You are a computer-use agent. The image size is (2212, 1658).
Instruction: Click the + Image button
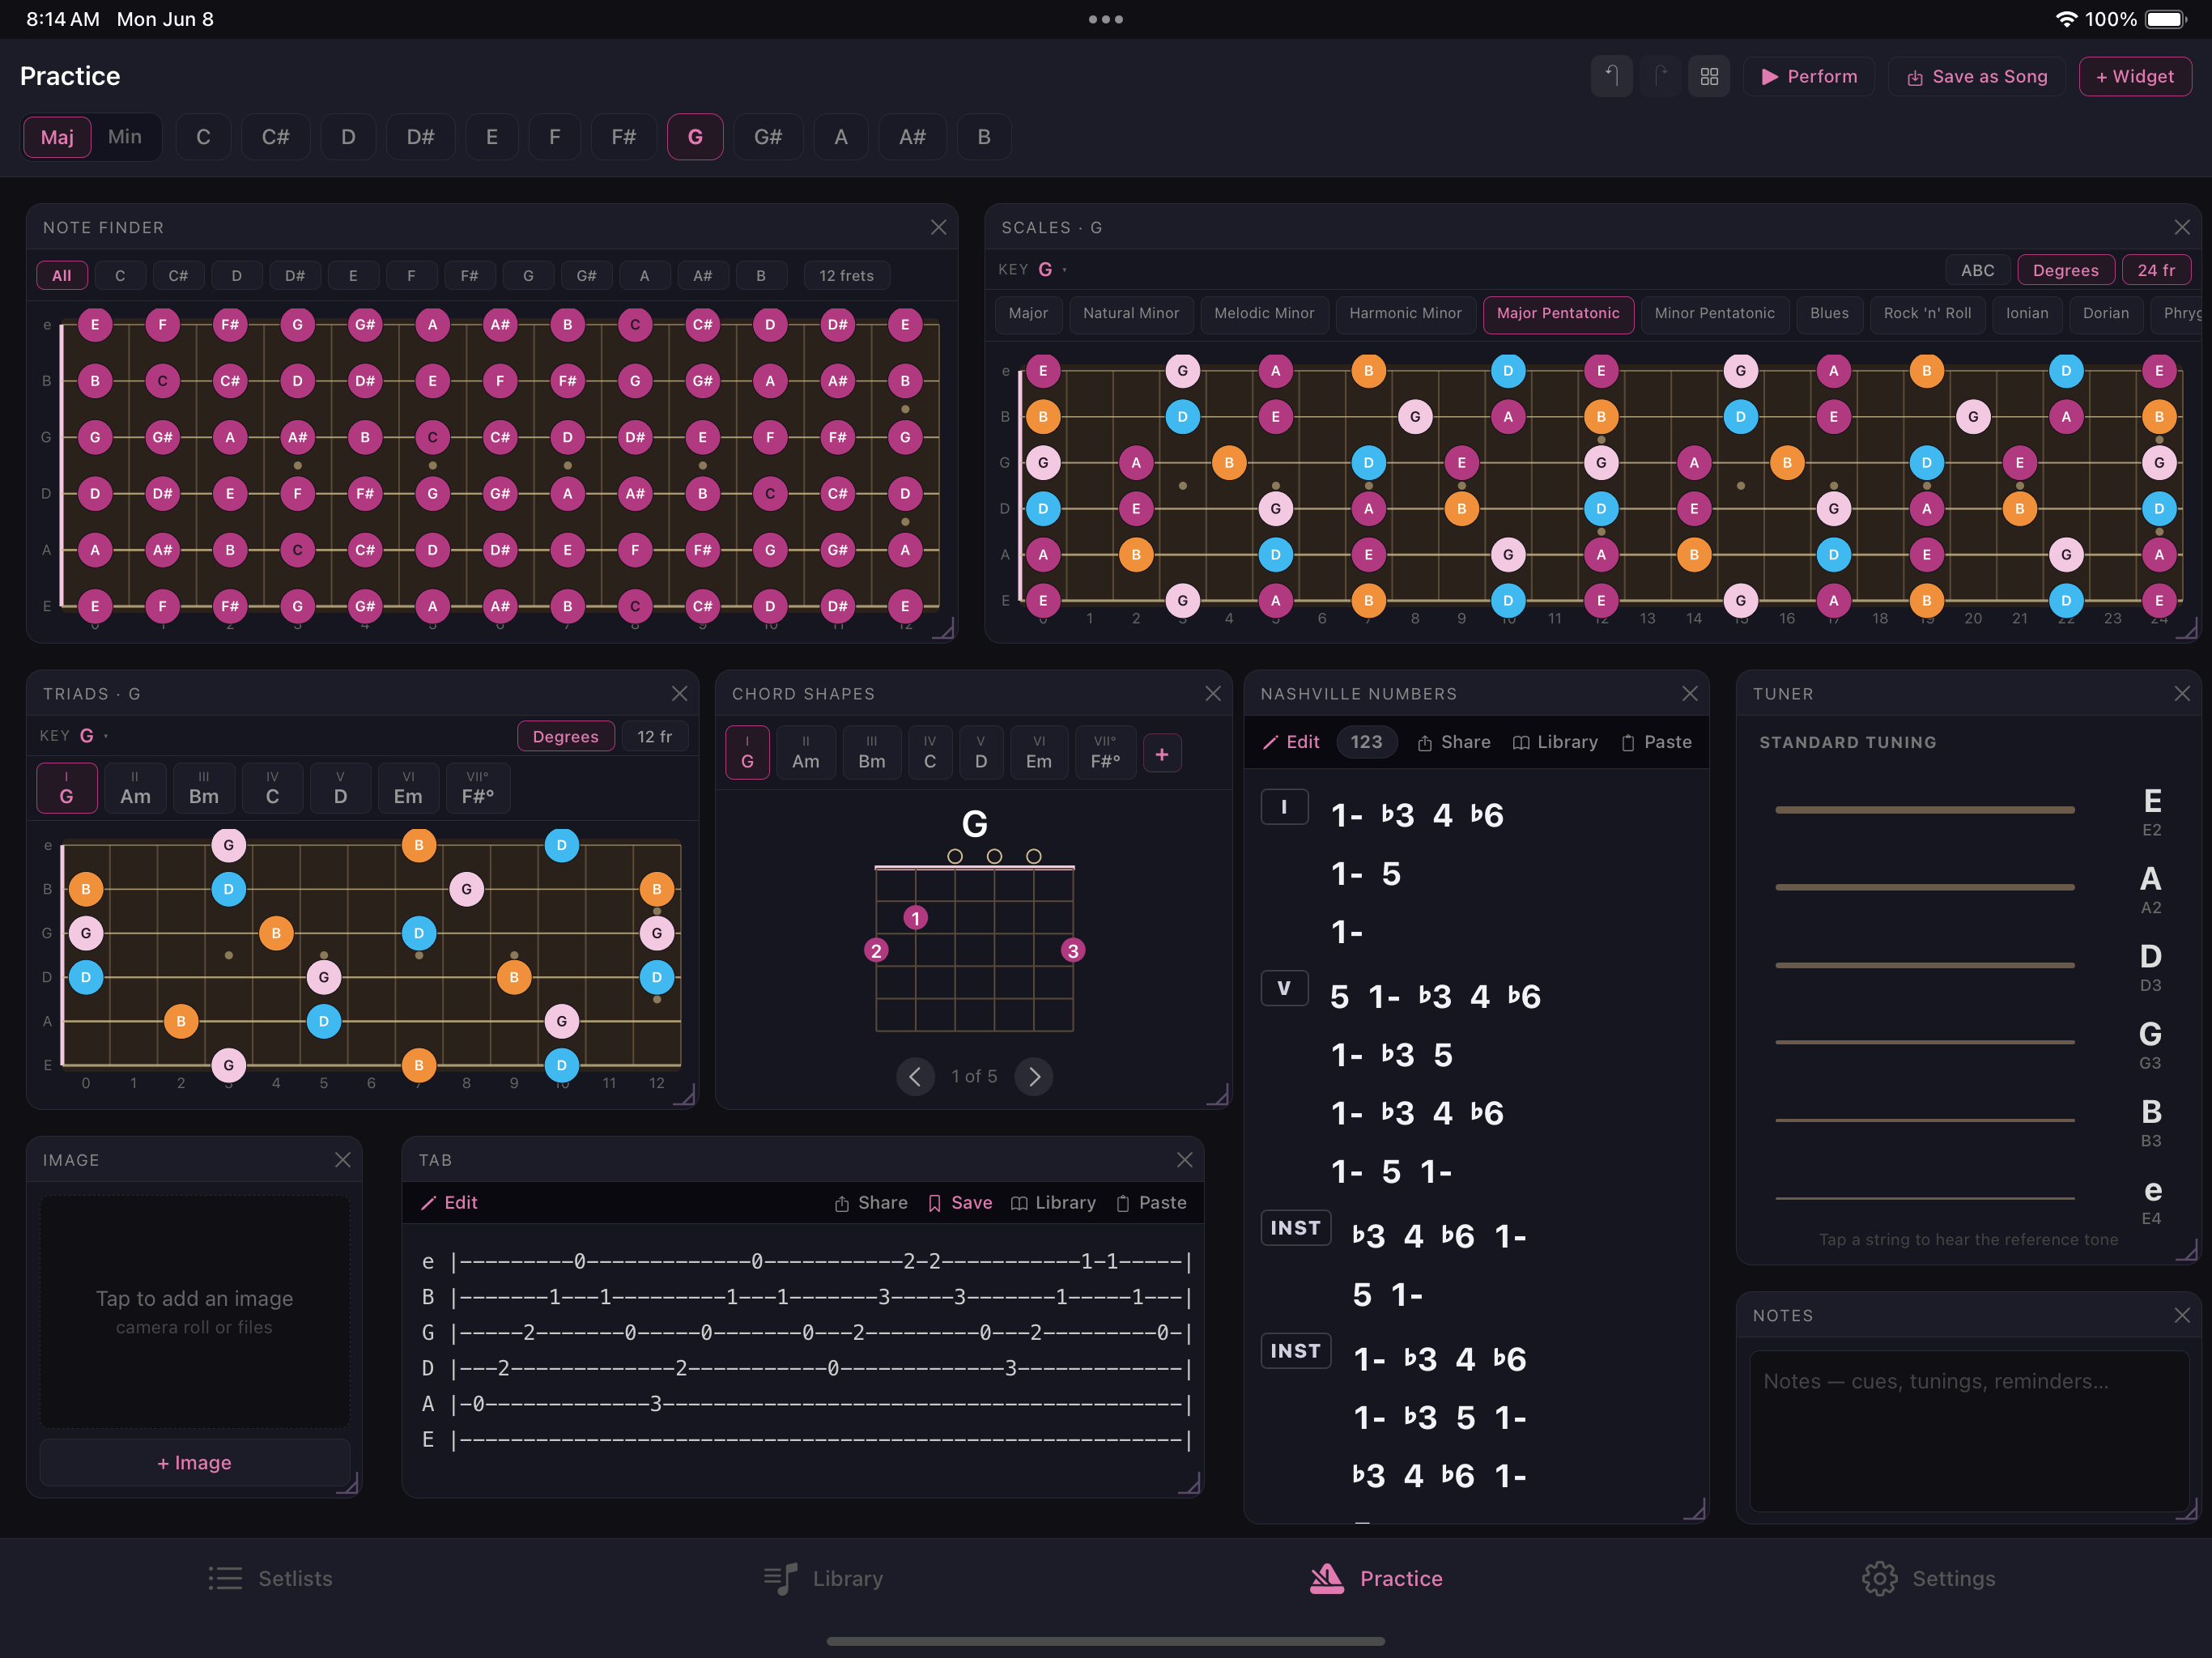click(x=194, y=1462)
